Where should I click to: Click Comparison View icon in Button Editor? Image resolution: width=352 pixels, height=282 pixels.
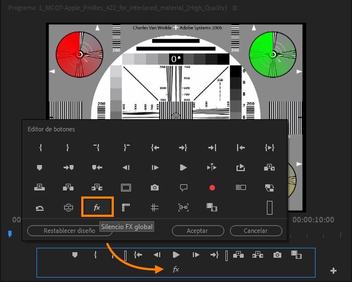tap(212, 207)
